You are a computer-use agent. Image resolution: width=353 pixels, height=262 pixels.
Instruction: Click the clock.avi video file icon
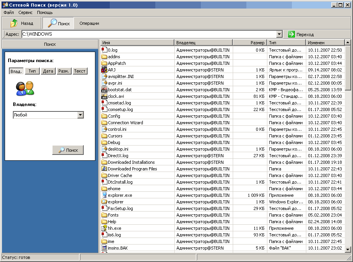tap(104, 96)
